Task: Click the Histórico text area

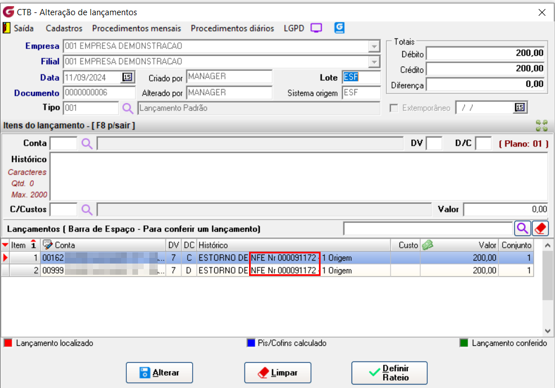Action: [x=299, y=176]
